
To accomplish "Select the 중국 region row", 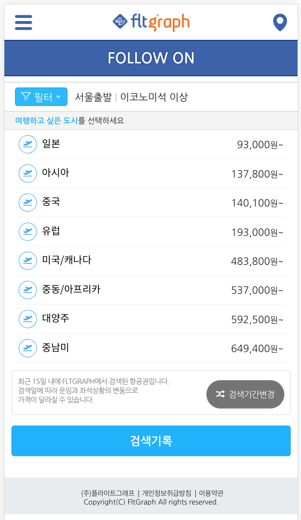I will [151, 203].
